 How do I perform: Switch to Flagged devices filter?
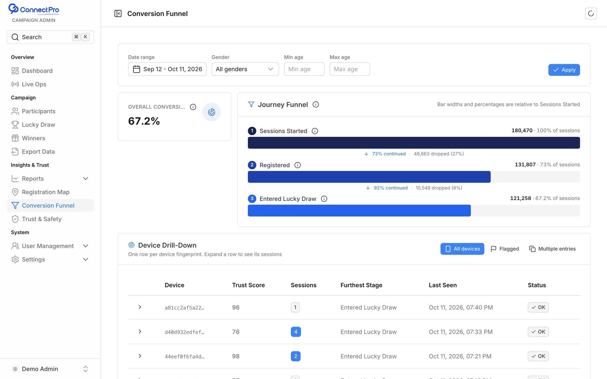coord(505,249)
